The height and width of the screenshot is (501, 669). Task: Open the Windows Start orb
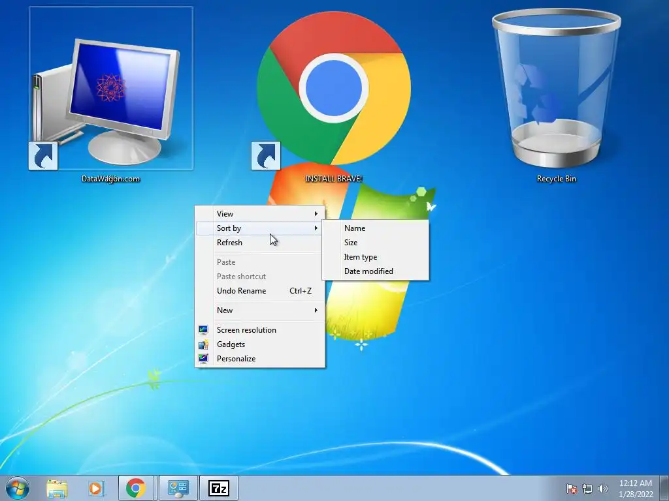pyautogui.click(x=18, y=488)
